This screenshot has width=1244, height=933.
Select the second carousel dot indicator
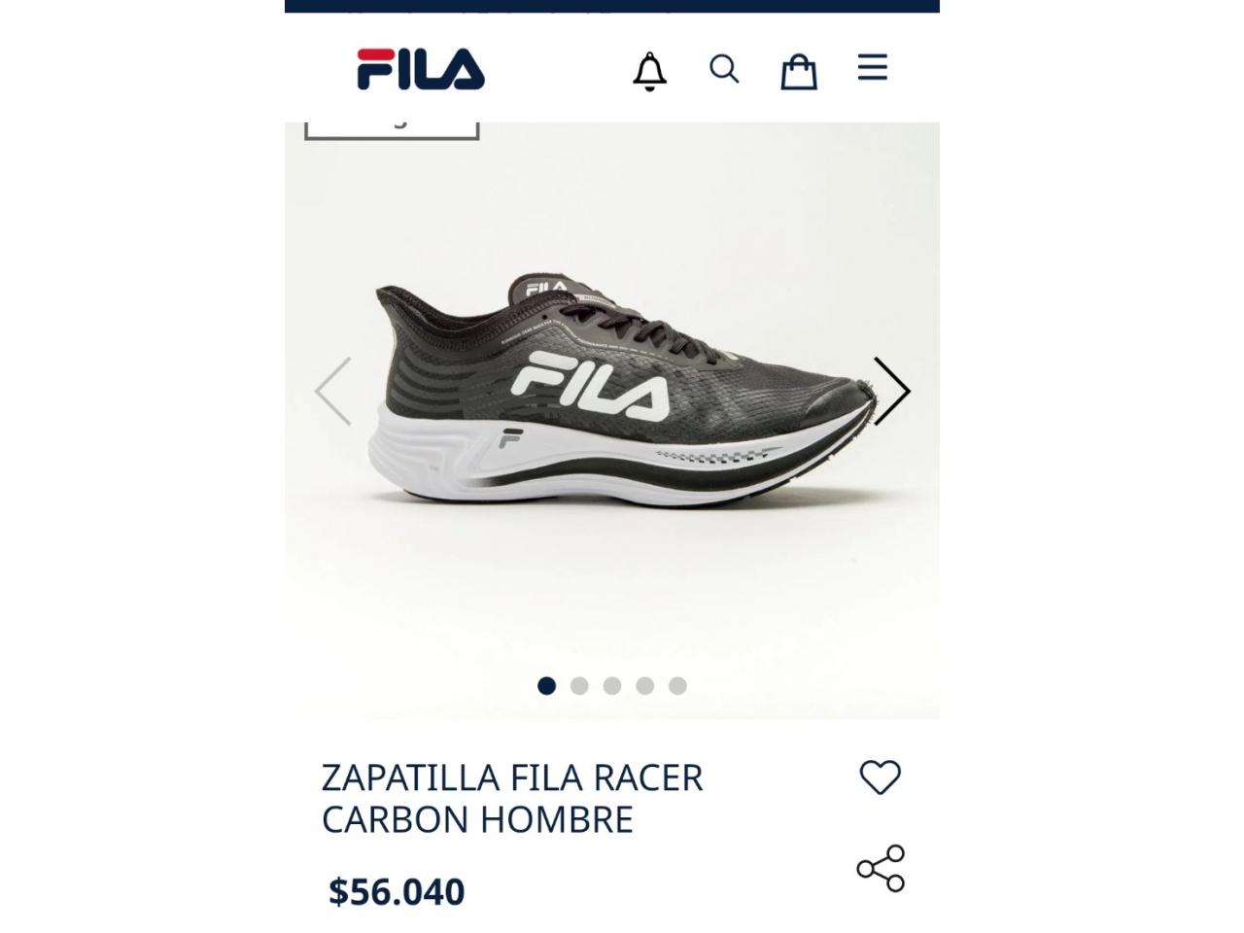click(x=579, y=686)
